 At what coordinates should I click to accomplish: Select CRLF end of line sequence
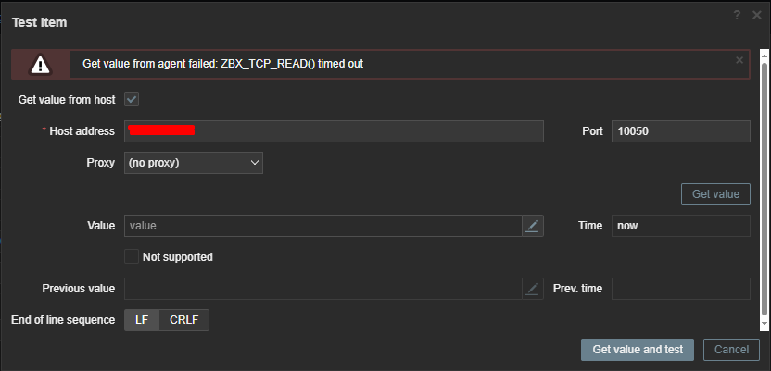tap(184, 320)
